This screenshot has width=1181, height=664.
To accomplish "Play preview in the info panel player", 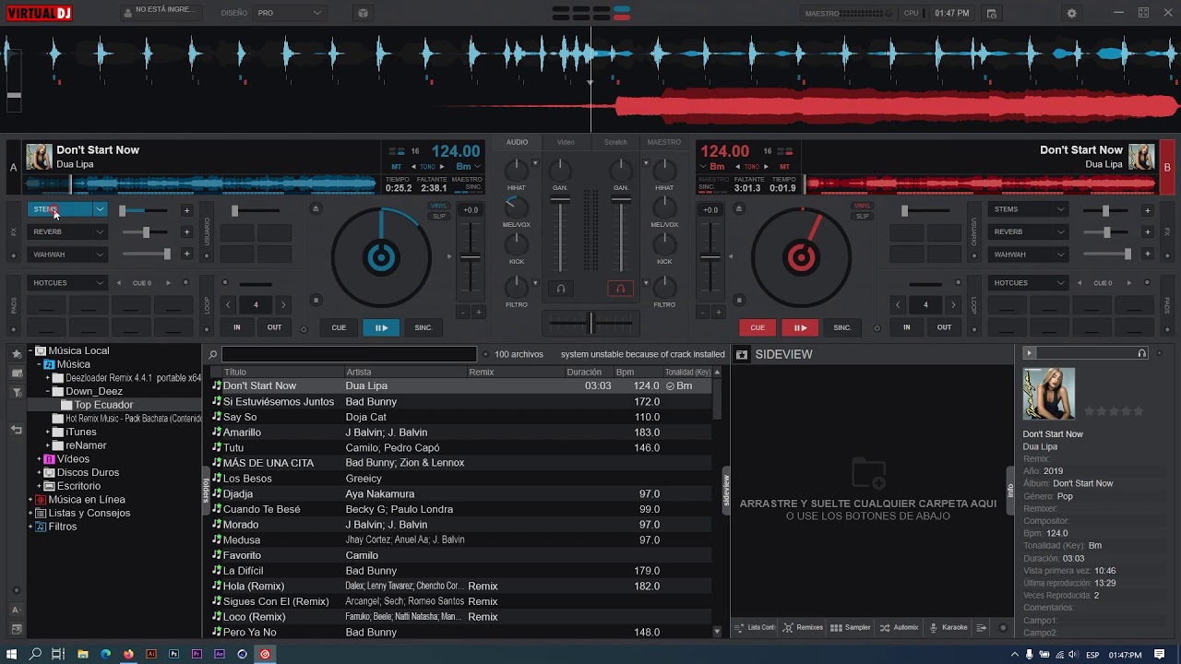I will 1030,353.
